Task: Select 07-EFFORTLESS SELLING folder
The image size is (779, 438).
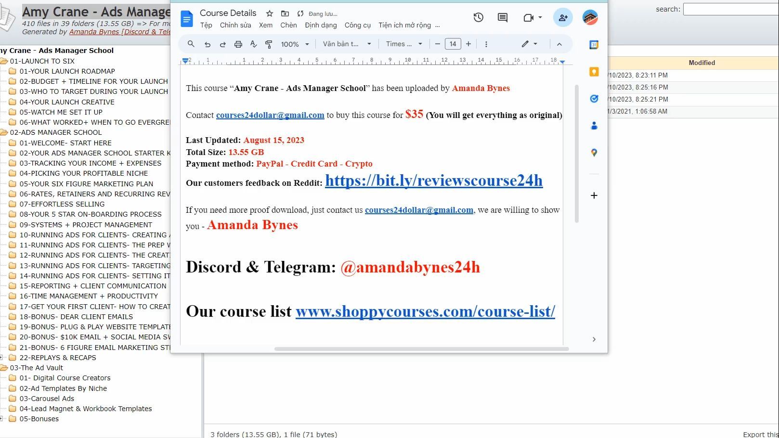Action: (x=62, y=204)
